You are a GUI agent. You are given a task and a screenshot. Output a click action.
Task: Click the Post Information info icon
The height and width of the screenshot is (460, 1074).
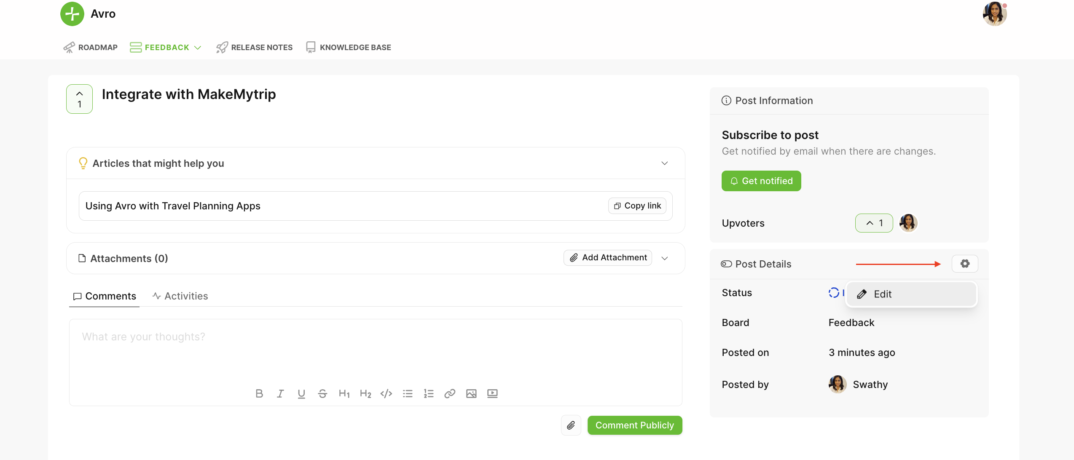(726, 101)
